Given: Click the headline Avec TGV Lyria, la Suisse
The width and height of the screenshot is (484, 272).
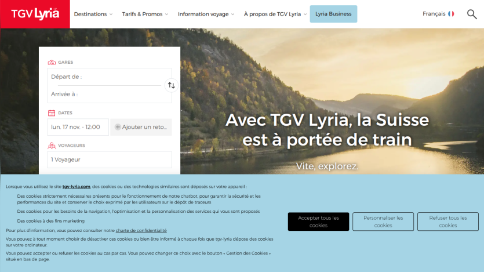Looking at the screenshot, I should pyautogui.click(x=327, y=120).
